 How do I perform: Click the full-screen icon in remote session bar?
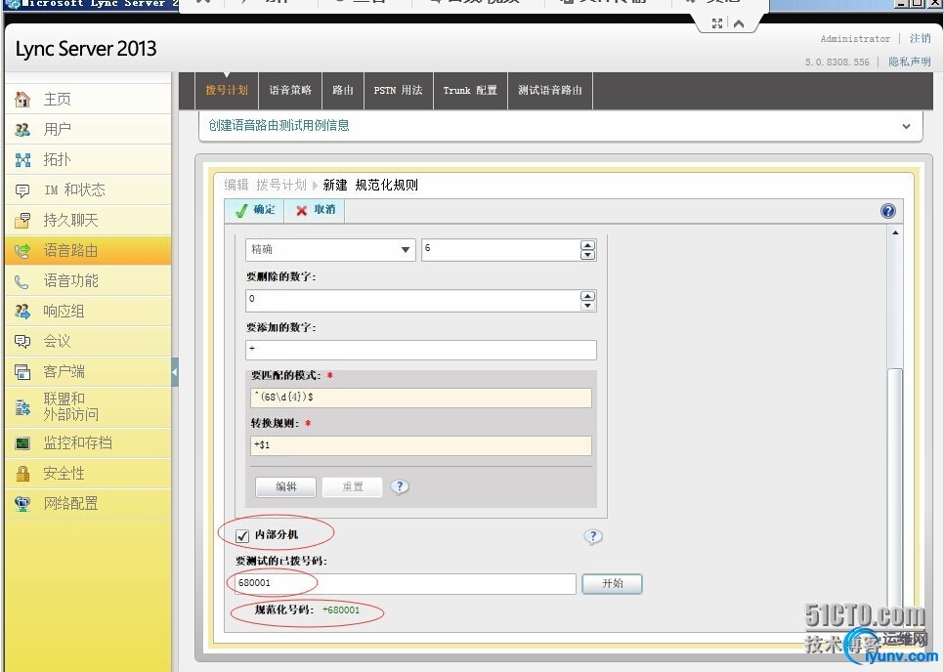[x=717, y=23]
